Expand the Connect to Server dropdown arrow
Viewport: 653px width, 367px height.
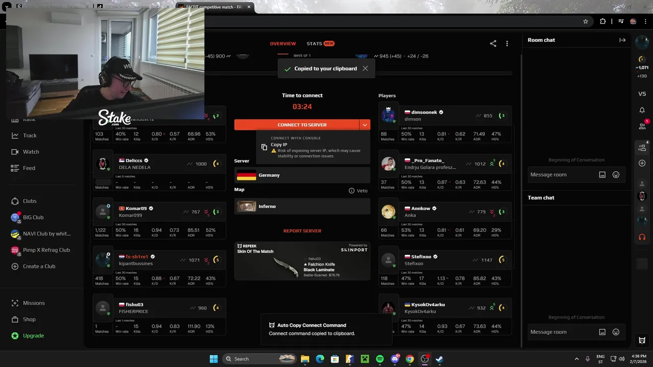coord(365,124)
